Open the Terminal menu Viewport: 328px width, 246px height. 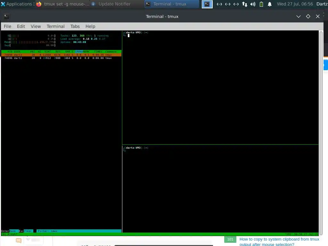pos(56,26)
